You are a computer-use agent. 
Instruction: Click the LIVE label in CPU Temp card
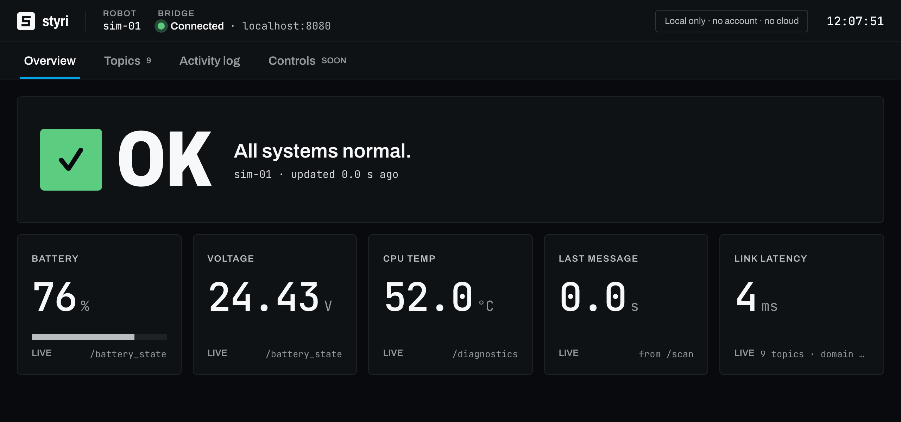click(393, 353)
